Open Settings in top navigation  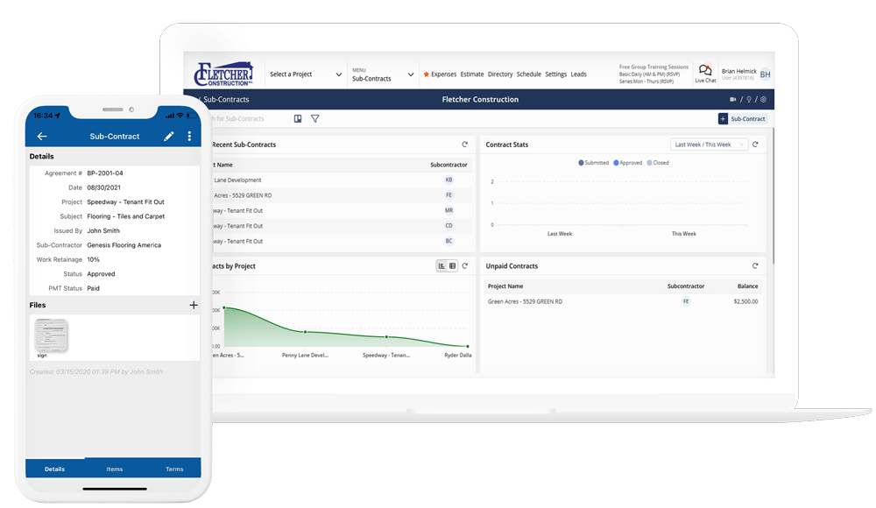[x=556, y=74]
